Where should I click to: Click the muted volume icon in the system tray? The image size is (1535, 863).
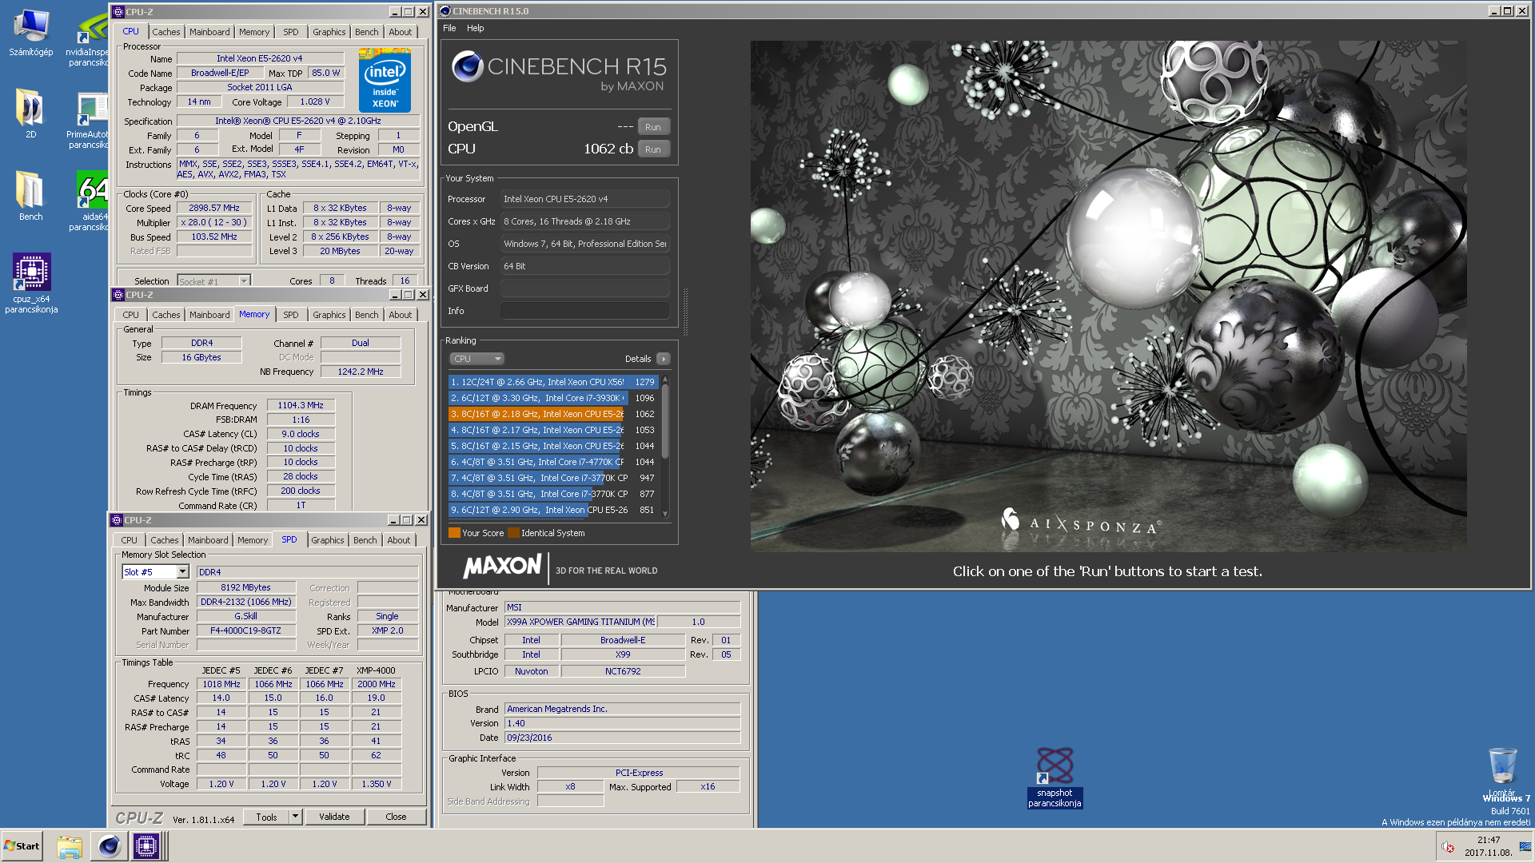[1448, 847]
